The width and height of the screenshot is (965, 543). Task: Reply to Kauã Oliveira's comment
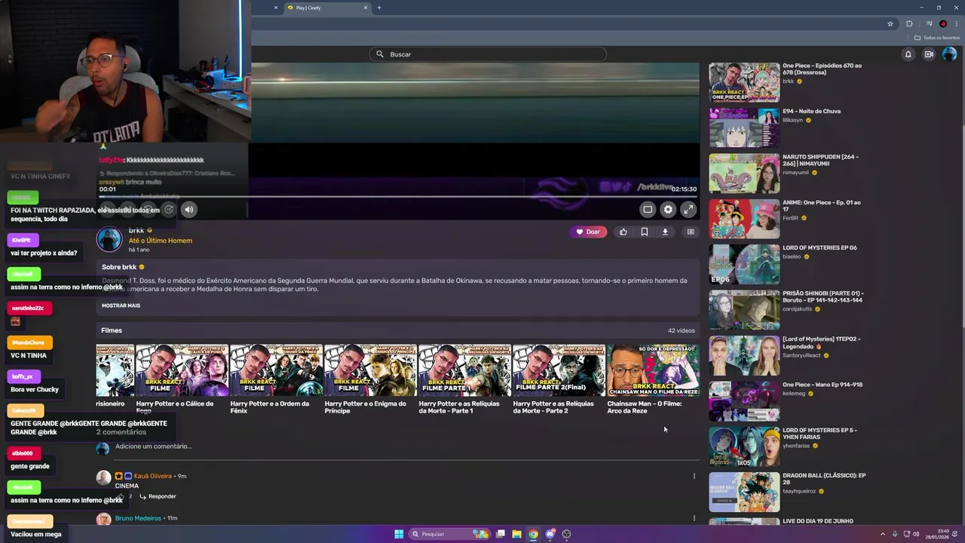(158, 496)
